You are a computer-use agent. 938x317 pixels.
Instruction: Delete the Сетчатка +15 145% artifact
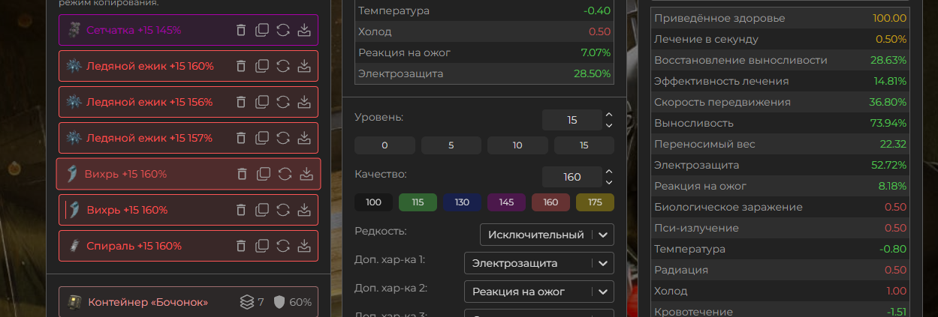click(x=240, y=30)
